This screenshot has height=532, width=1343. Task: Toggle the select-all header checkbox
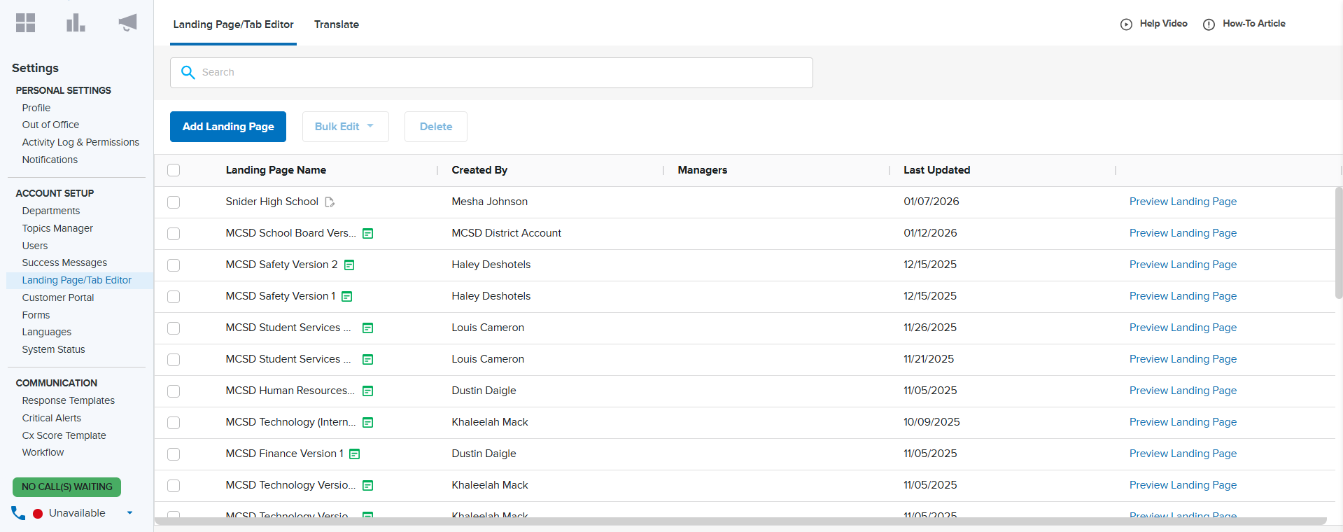pos(174,170)
